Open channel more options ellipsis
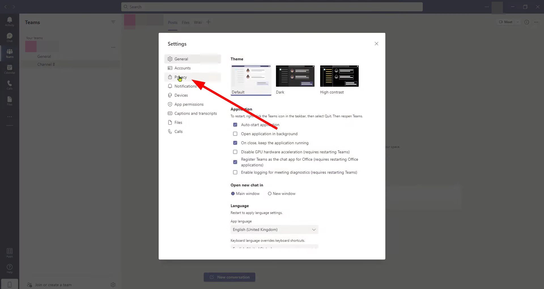This screenshot has height=289, width=544. [536, 22]
